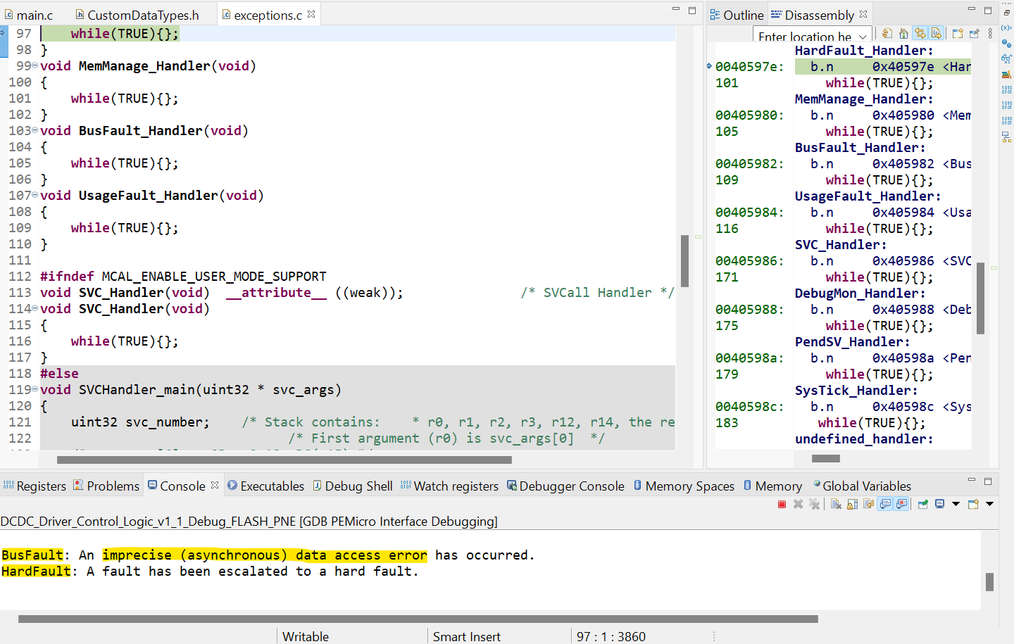Close the exceptions.c editor tab
Image resolution: width=1014 pixels, height=644 pixels.
tap(311, 14)
